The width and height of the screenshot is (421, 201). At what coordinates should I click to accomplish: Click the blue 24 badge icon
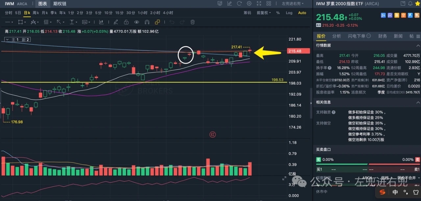383,15
